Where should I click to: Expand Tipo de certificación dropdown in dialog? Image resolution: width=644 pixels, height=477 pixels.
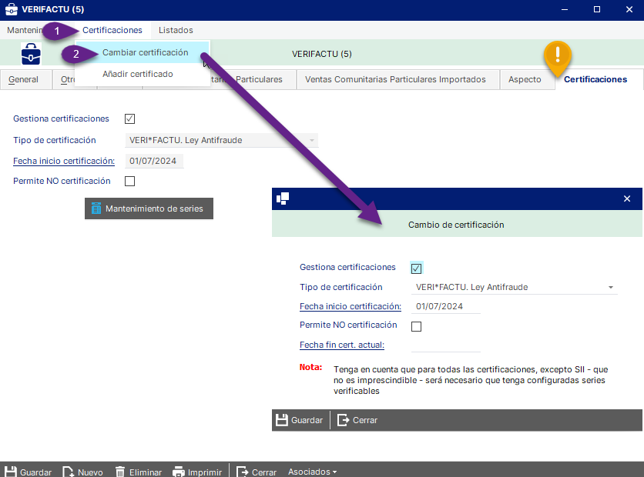coord(611,288)
